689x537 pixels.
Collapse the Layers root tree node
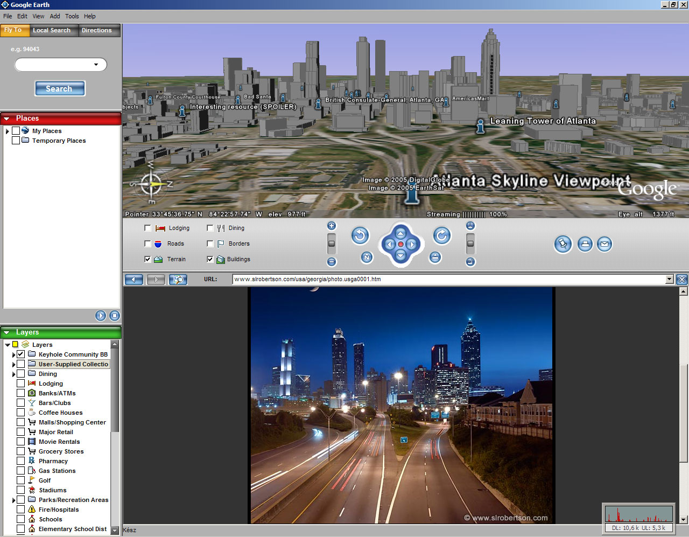pyautogui.click(x=7, y=345)
